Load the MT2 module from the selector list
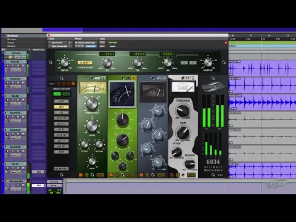This screenshot has width=296, height=222. click(61, 107)
